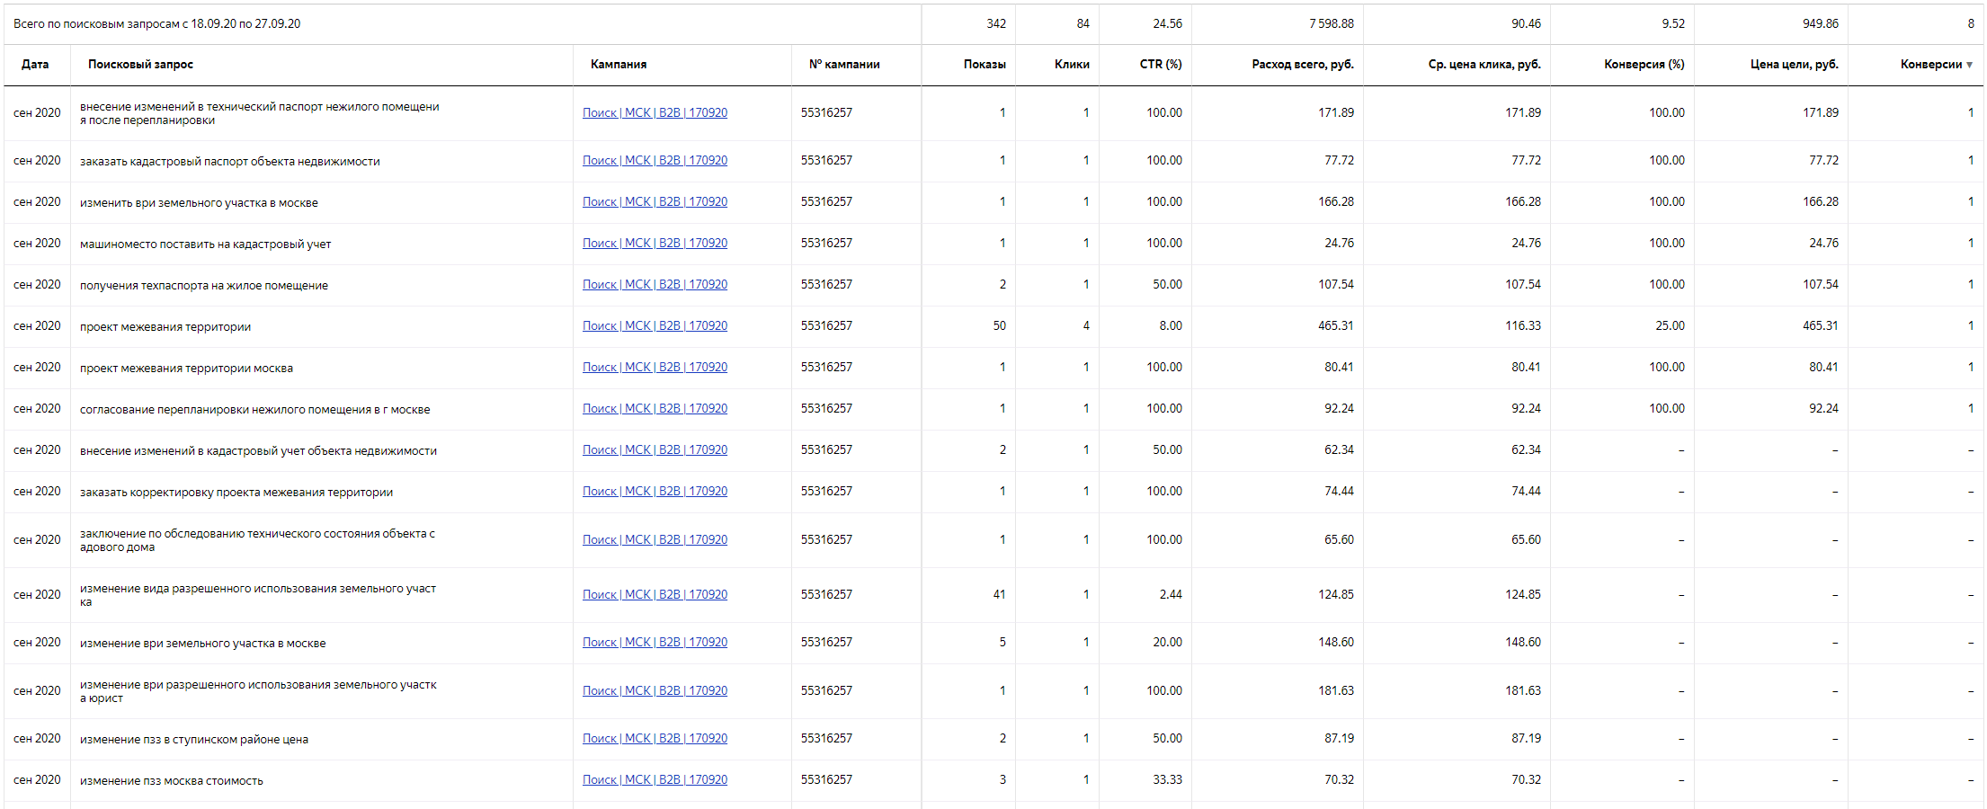Sort table by Показы column header

pyautogui.click(x=984, y=65)
